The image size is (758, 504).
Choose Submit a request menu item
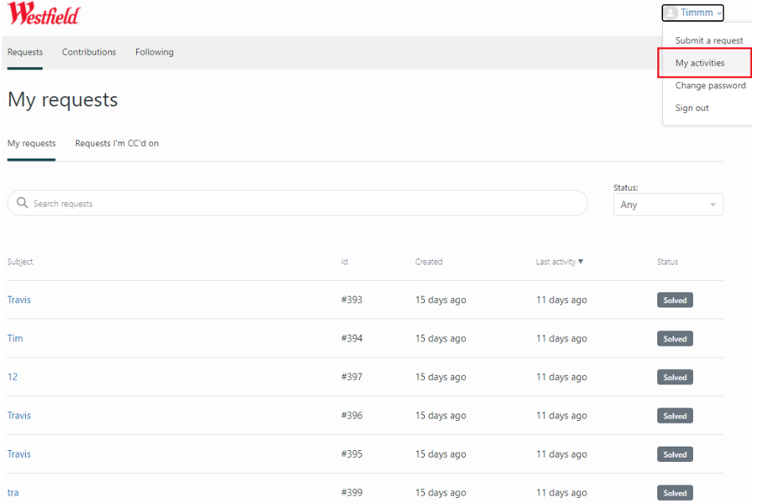708,40
